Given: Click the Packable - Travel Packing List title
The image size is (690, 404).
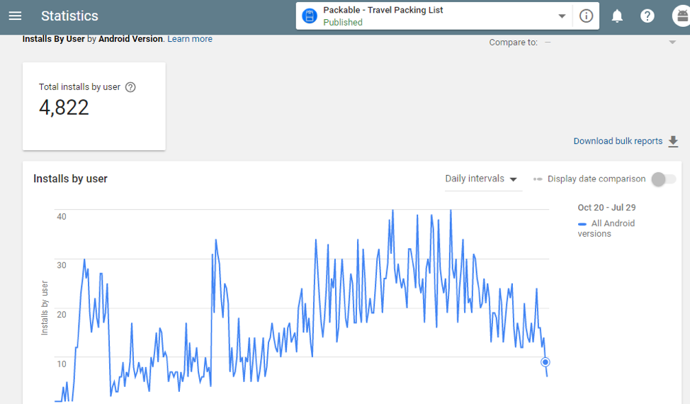Looking at the screenshot, I should [383, 10].
